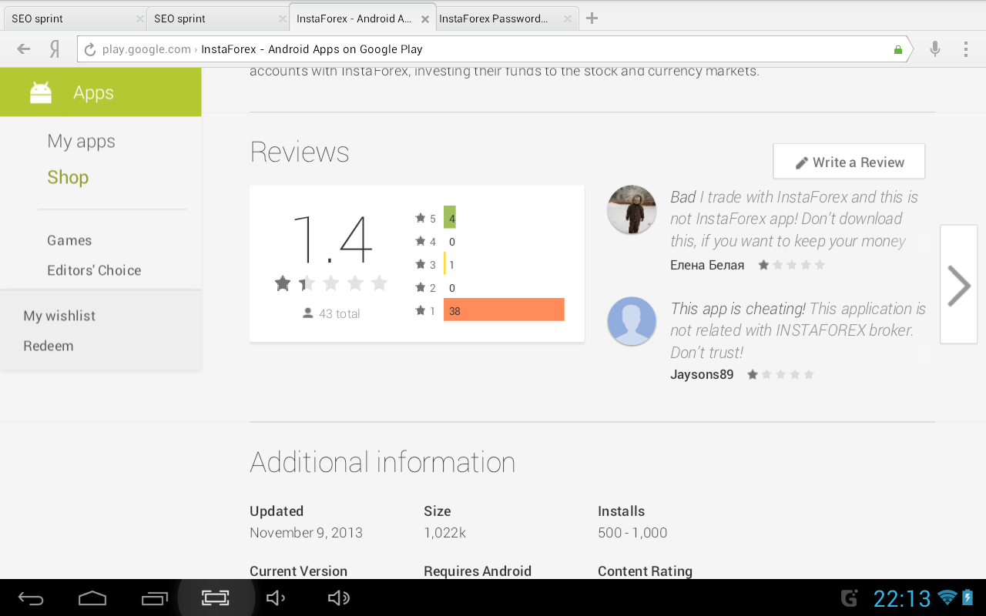Tap the battery charging icon
This screenshot has width=986, height=616.
tap(968, 598)
